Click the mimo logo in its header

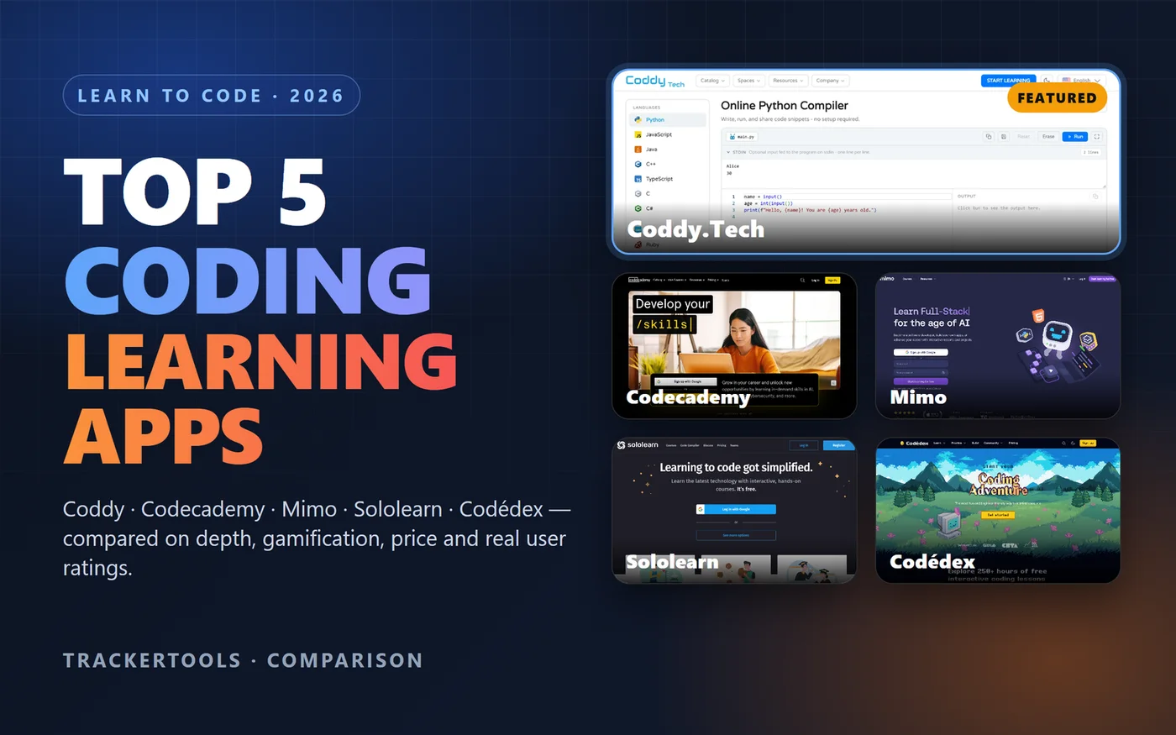pos(886,278)
